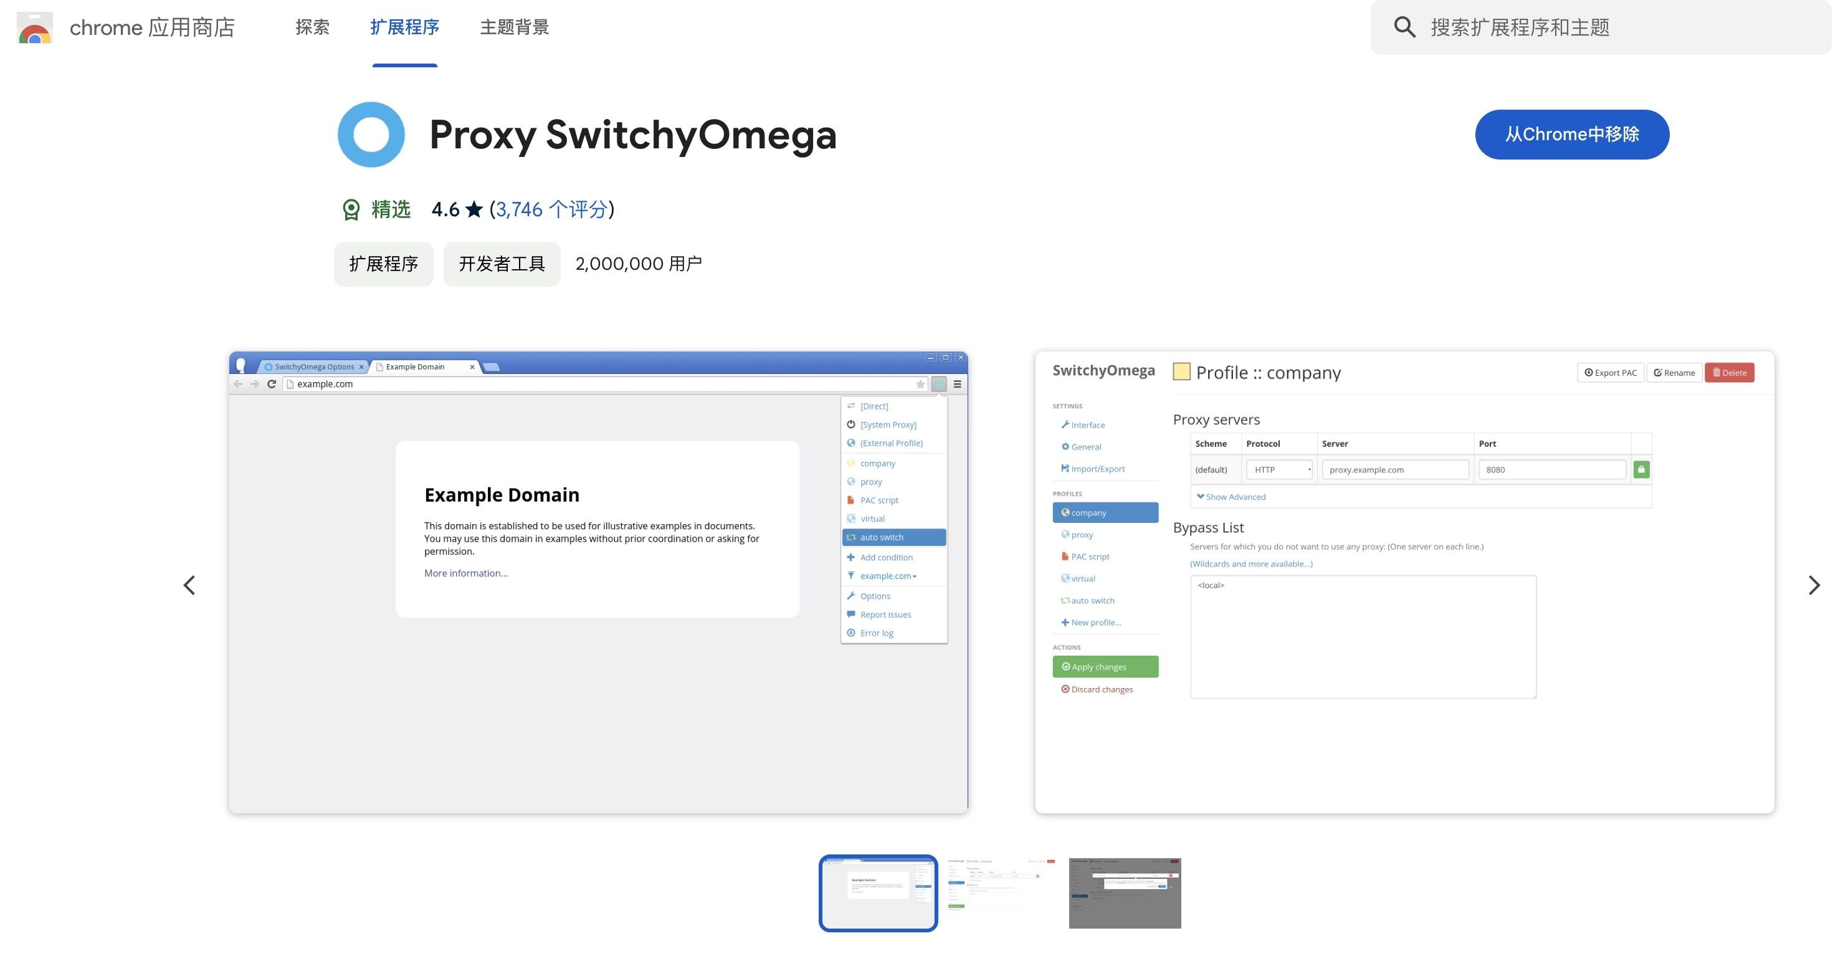Screen dimensions: 1838x966
Task: Click Discard changes
Action: [x=1097, y=690]
